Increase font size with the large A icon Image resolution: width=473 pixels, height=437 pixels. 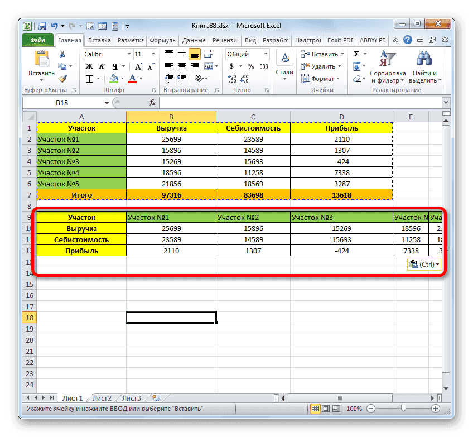pos(137,66)
